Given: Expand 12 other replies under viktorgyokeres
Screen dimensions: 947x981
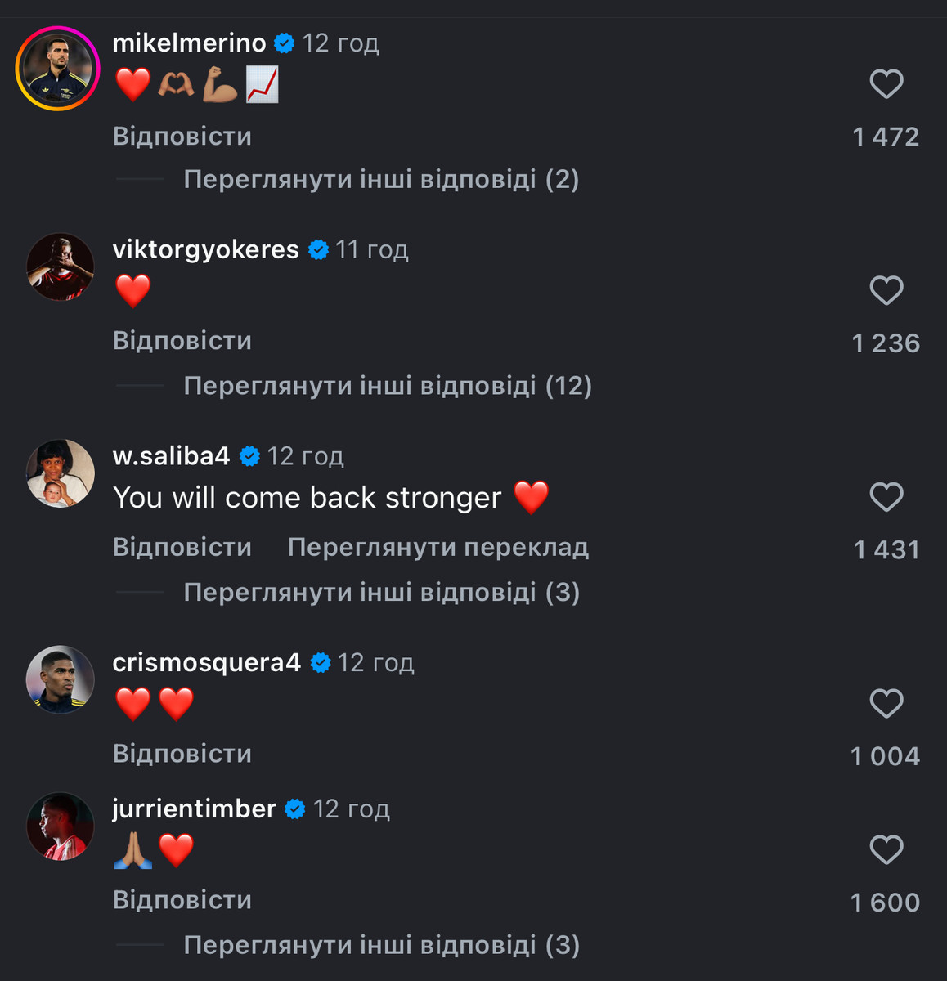Looking at the screenshot, I should (x=388, y=386).
